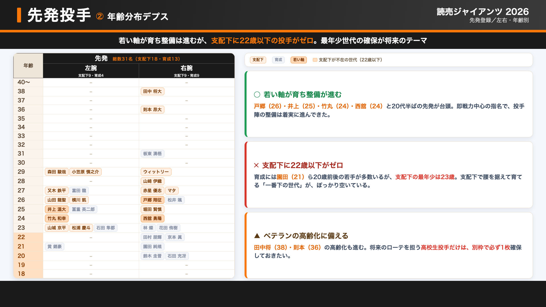
Task: Click the 若い軸 legend badge
Action: point(299,60)
